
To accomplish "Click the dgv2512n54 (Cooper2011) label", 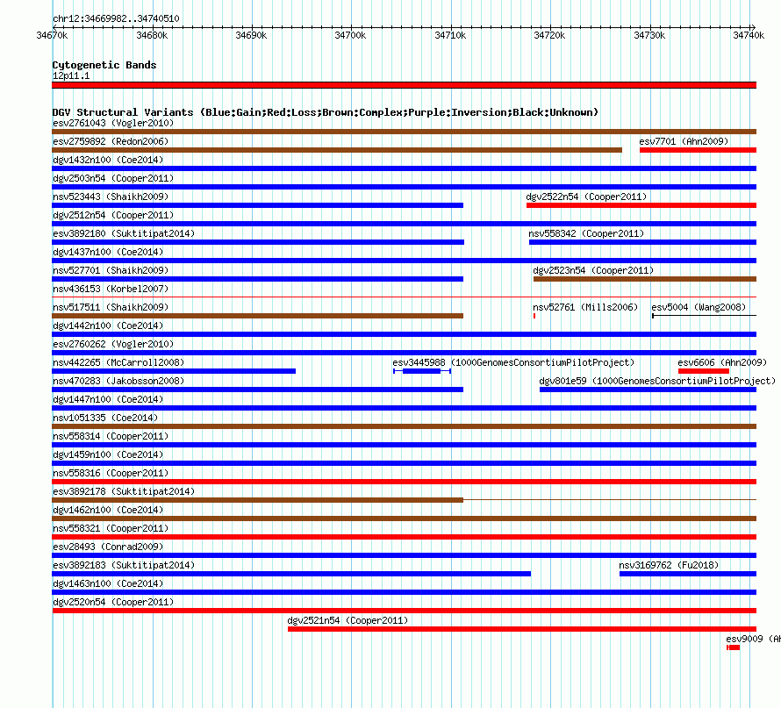I will click(x=113, y=215).
